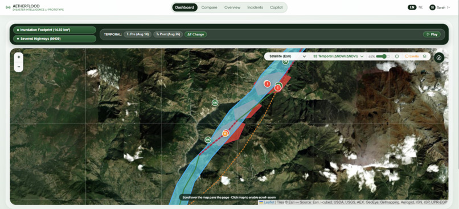Click the OK marker west of flood footprint
The image size is (459, 209).
tap(215, 103)
